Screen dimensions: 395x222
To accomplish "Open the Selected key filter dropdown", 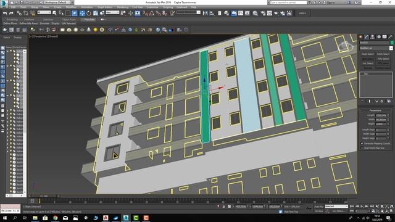I will tap(336, 207).
